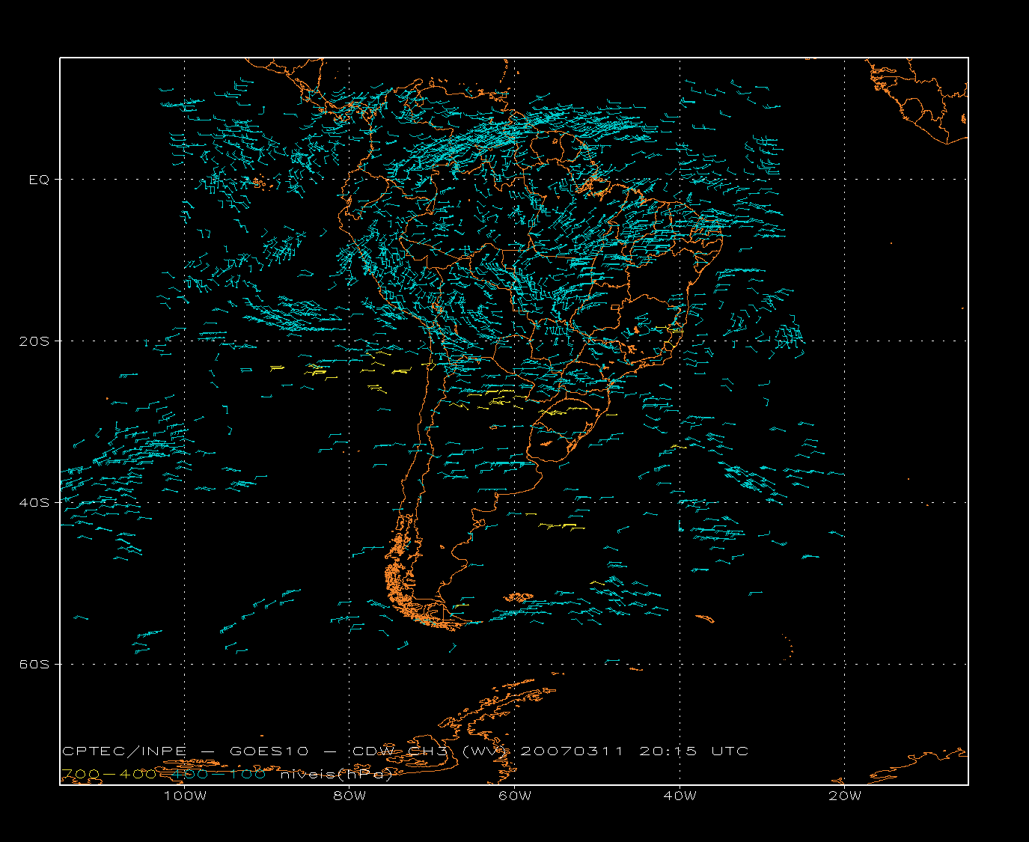The height and width of the screenshot is (842, 1029).
Task: Click the 60S latitude label
Action: (34, 665)
